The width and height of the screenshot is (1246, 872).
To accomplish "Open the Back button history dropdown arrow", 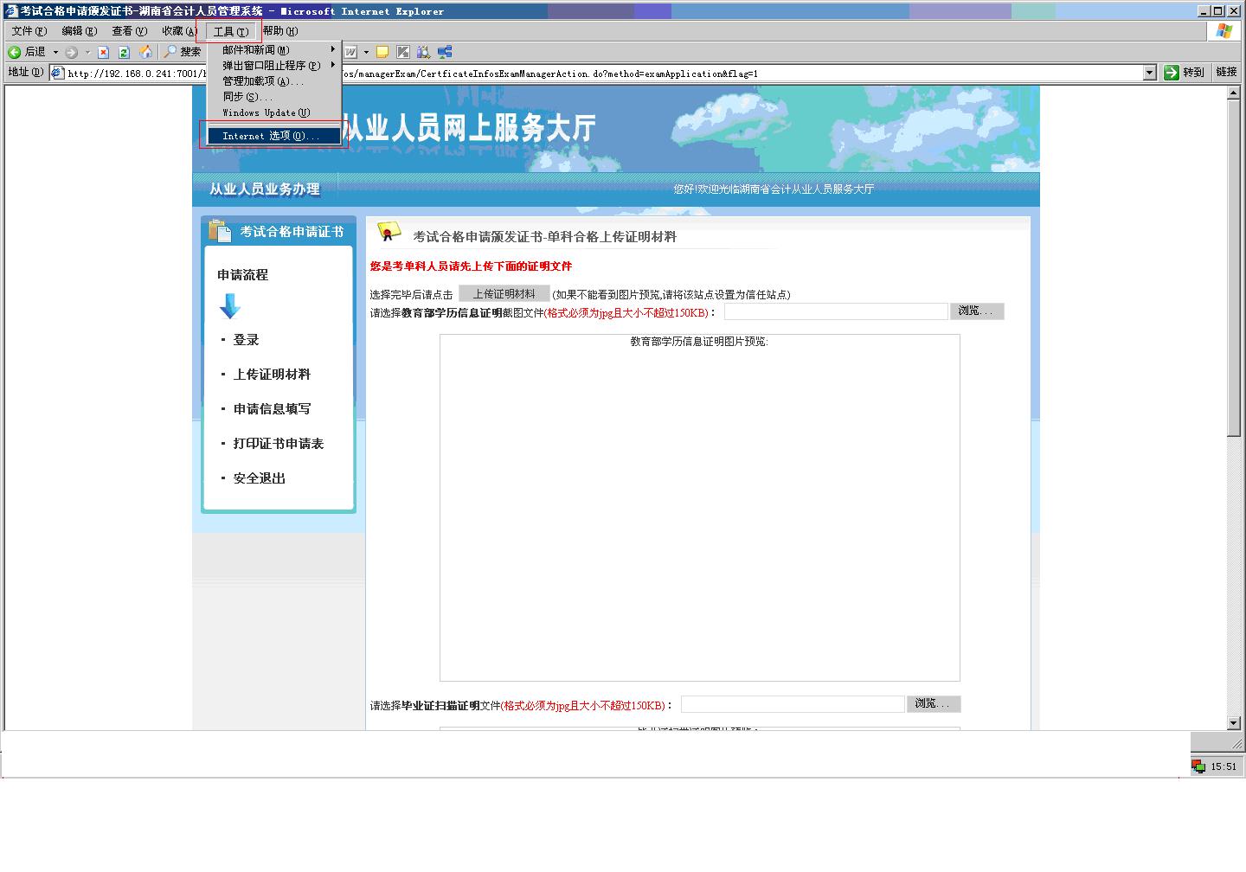I will point(56,52).
